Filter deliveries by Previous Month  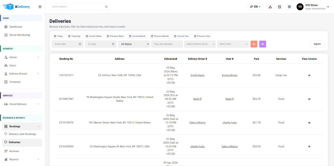[x=160, y=36]
